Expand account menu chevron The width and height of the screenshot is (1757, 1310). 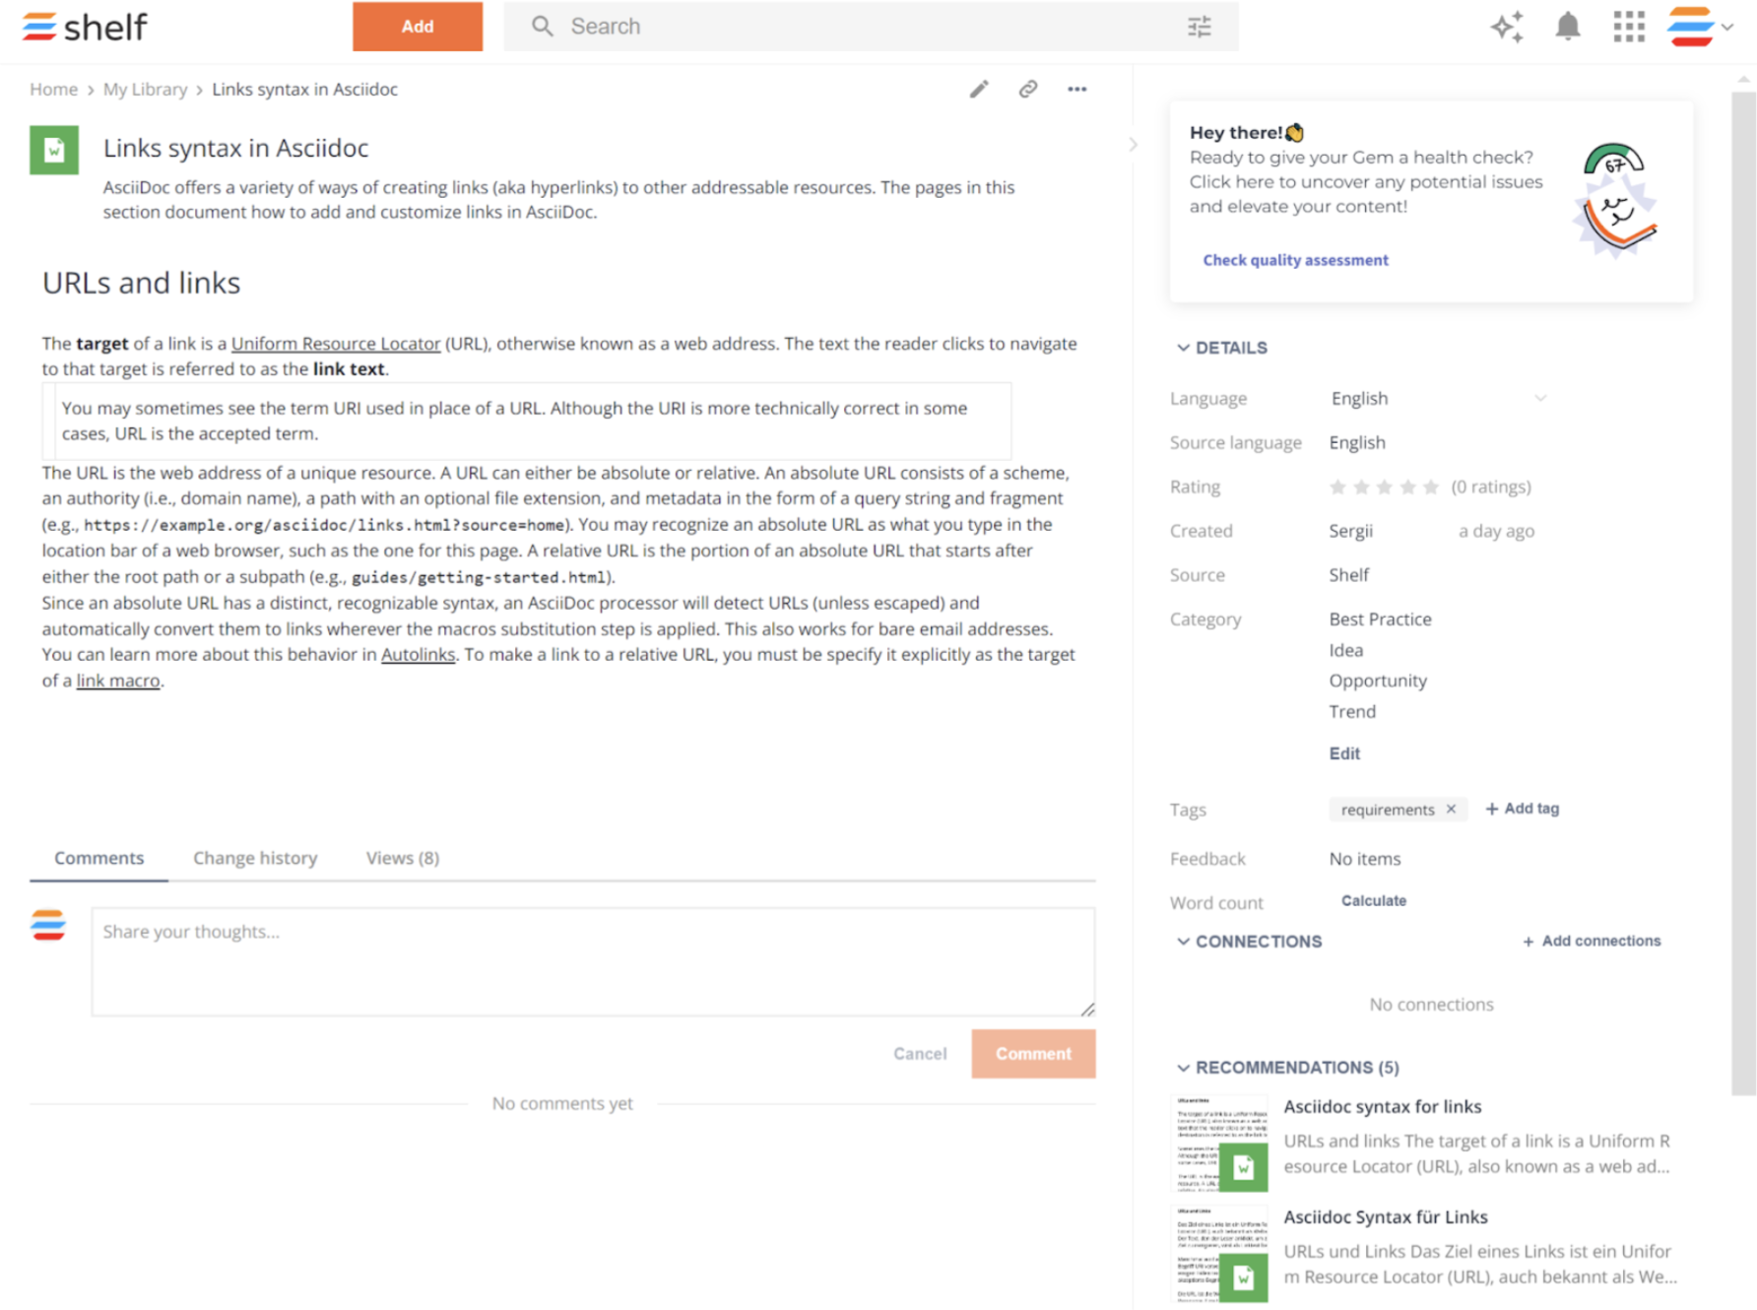pos(1727,27)
